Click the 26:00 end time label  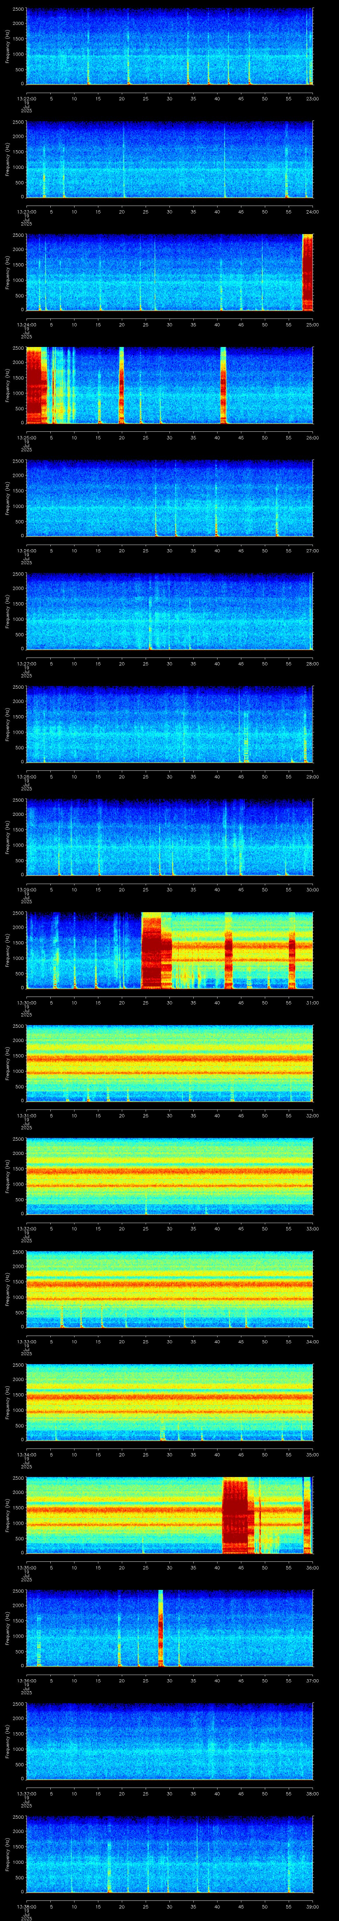(x=312, y=437)
